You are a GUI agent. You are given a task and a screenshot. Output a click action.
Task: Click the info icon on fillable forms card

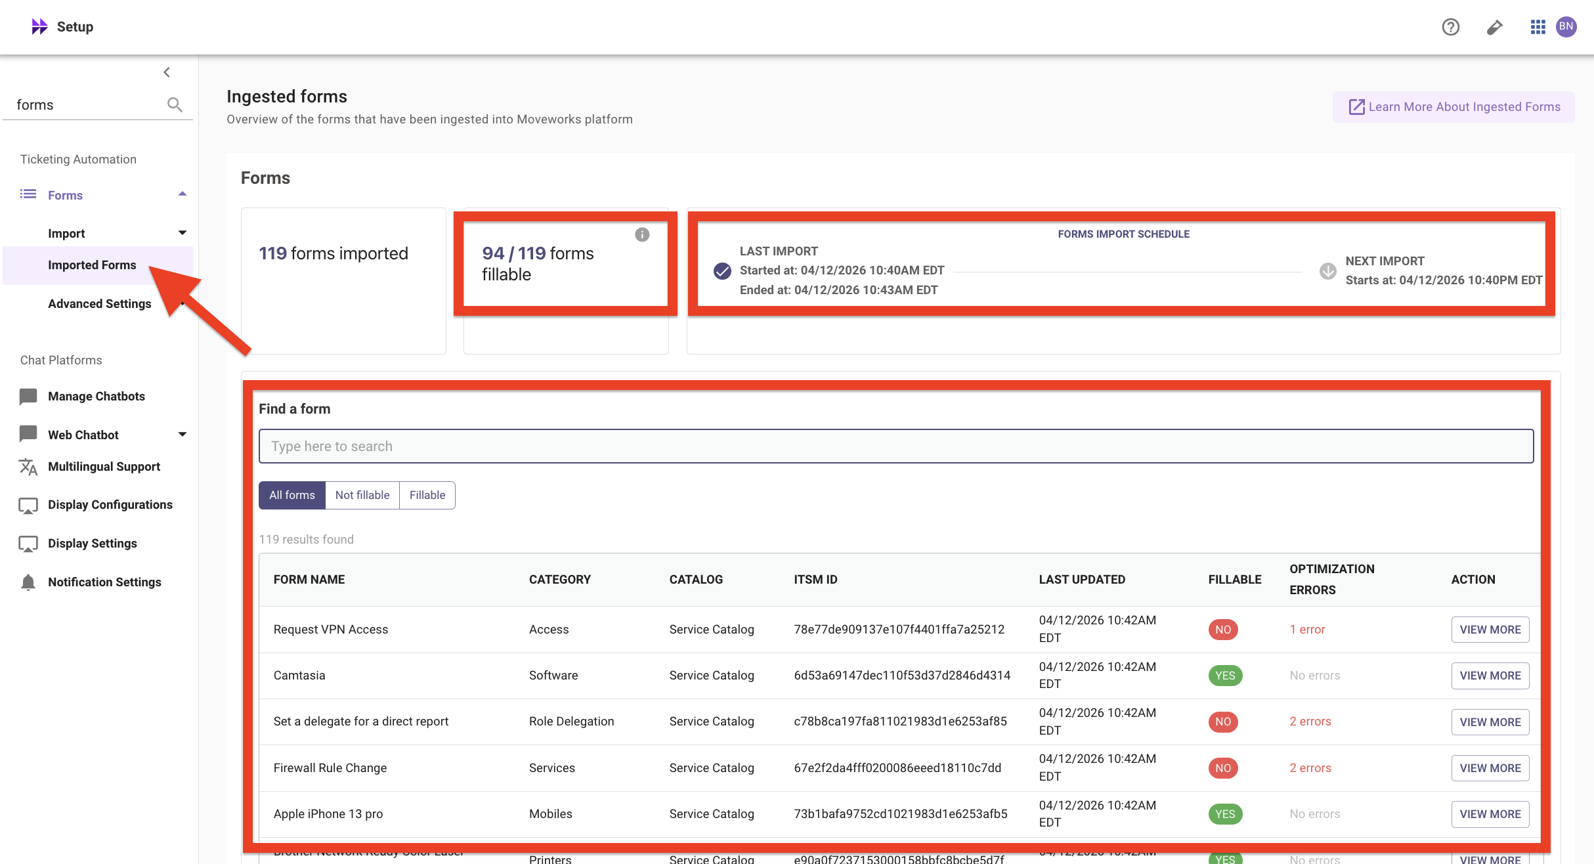pyautogui.click(x=642, y=234)
